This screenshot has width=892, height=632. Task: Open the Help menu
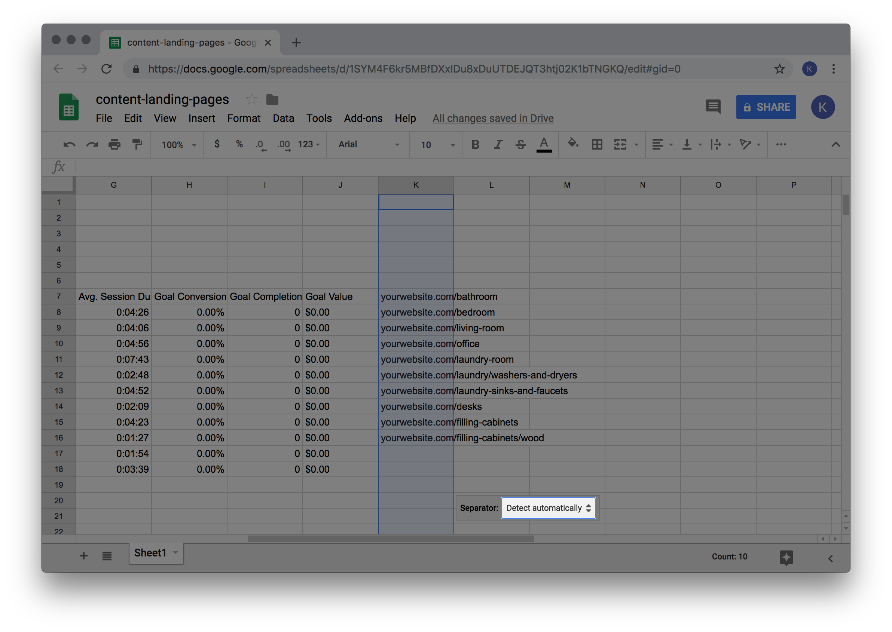(405, 118)
